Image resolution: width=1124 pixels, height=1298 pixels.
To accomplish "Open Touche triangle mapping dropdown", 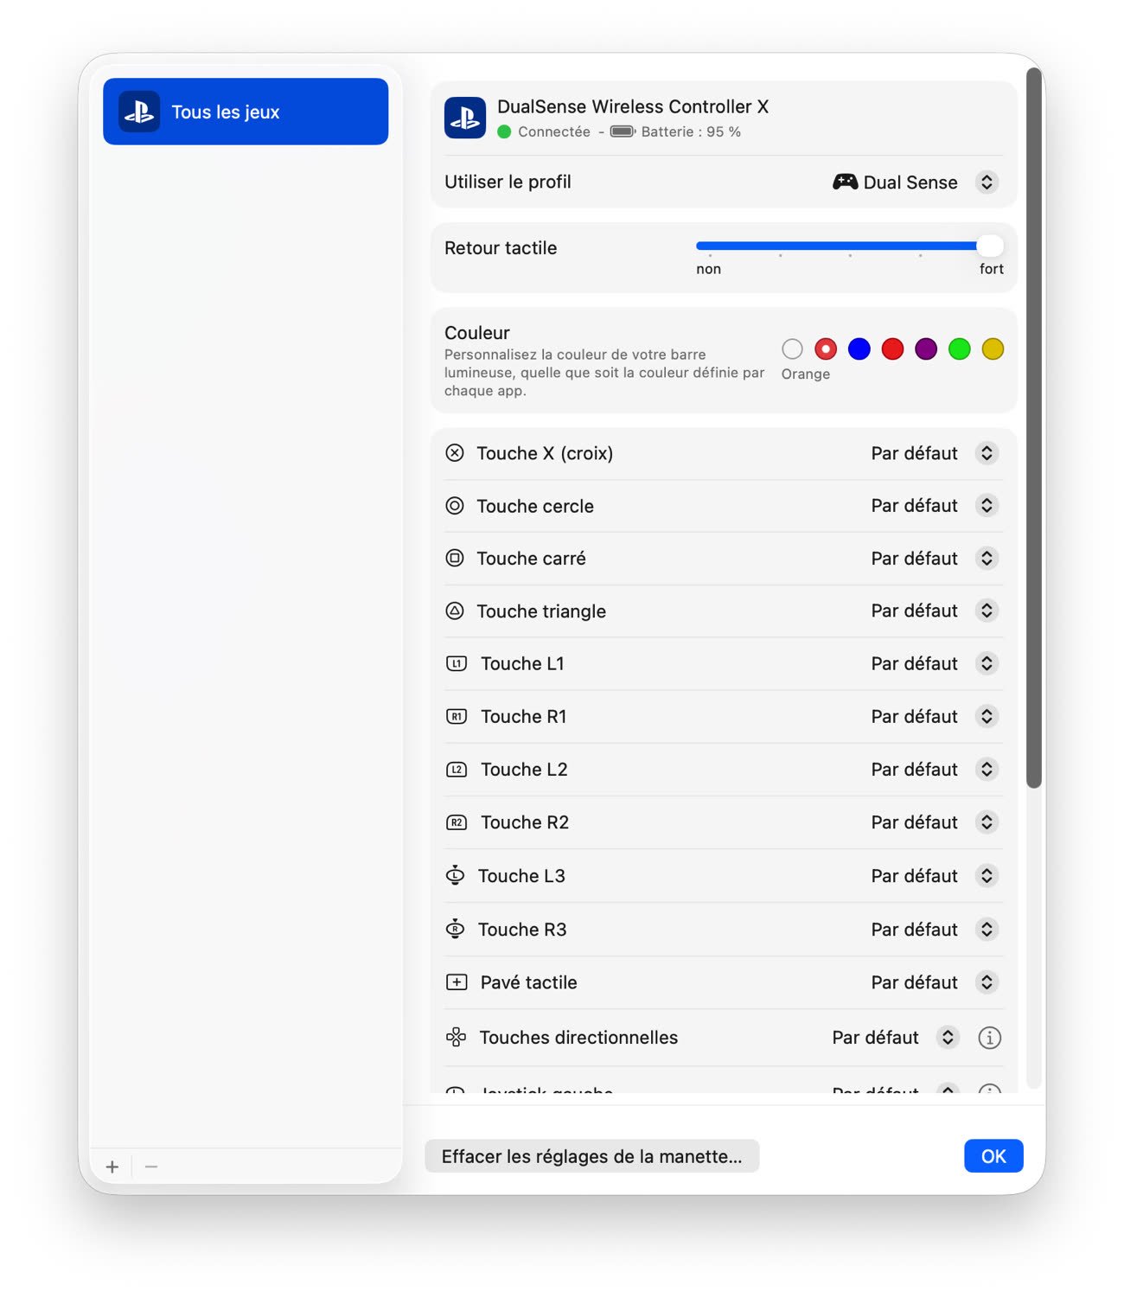I will [987, 611].
